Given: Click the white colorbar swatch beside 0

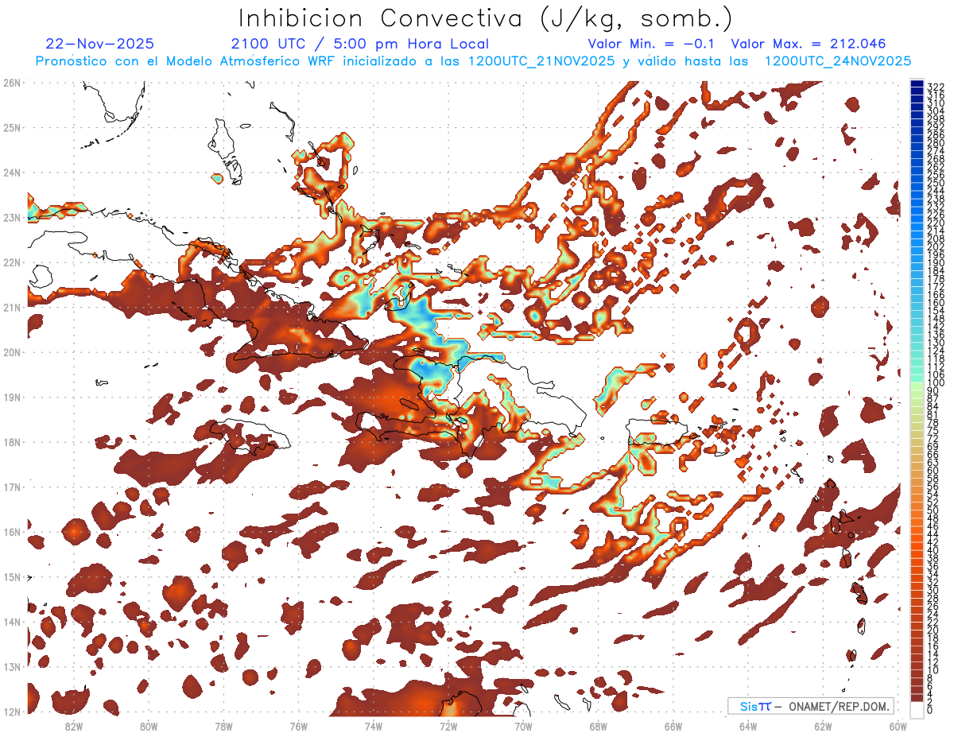Looking at the screenshot, I should [x=917, y=710].
